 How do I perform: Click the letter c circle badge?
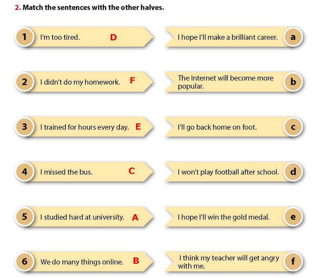[x=293, y=127]
